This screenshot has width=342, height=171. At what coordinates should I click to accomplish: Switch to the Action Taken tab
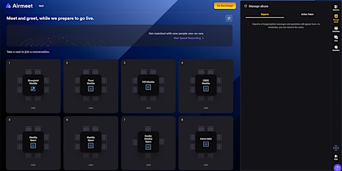click(307, 14)
